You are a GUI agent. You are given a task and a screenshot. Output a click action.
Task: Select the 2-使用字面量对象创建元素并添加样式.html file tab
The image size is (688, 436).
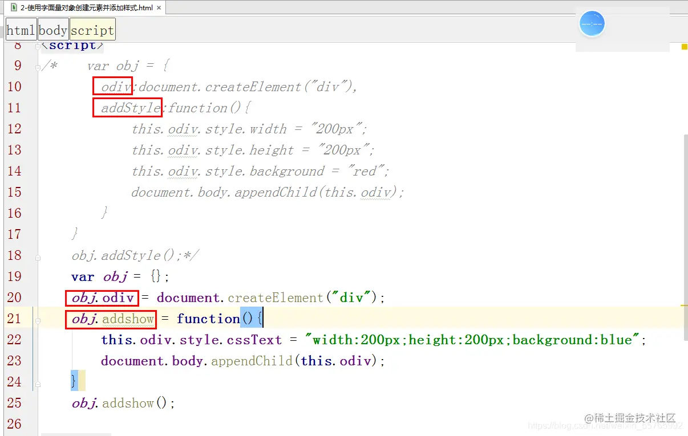(x=84, y=7)
